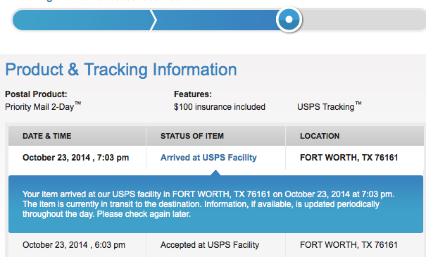Click the second blue segment of the progress bar

[x=216, y=20]
